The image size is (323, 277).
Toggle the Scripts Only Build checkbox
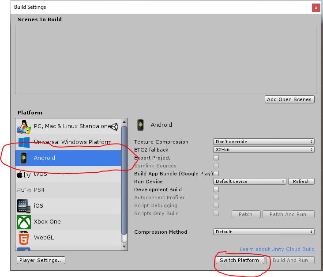pos(216,213)
